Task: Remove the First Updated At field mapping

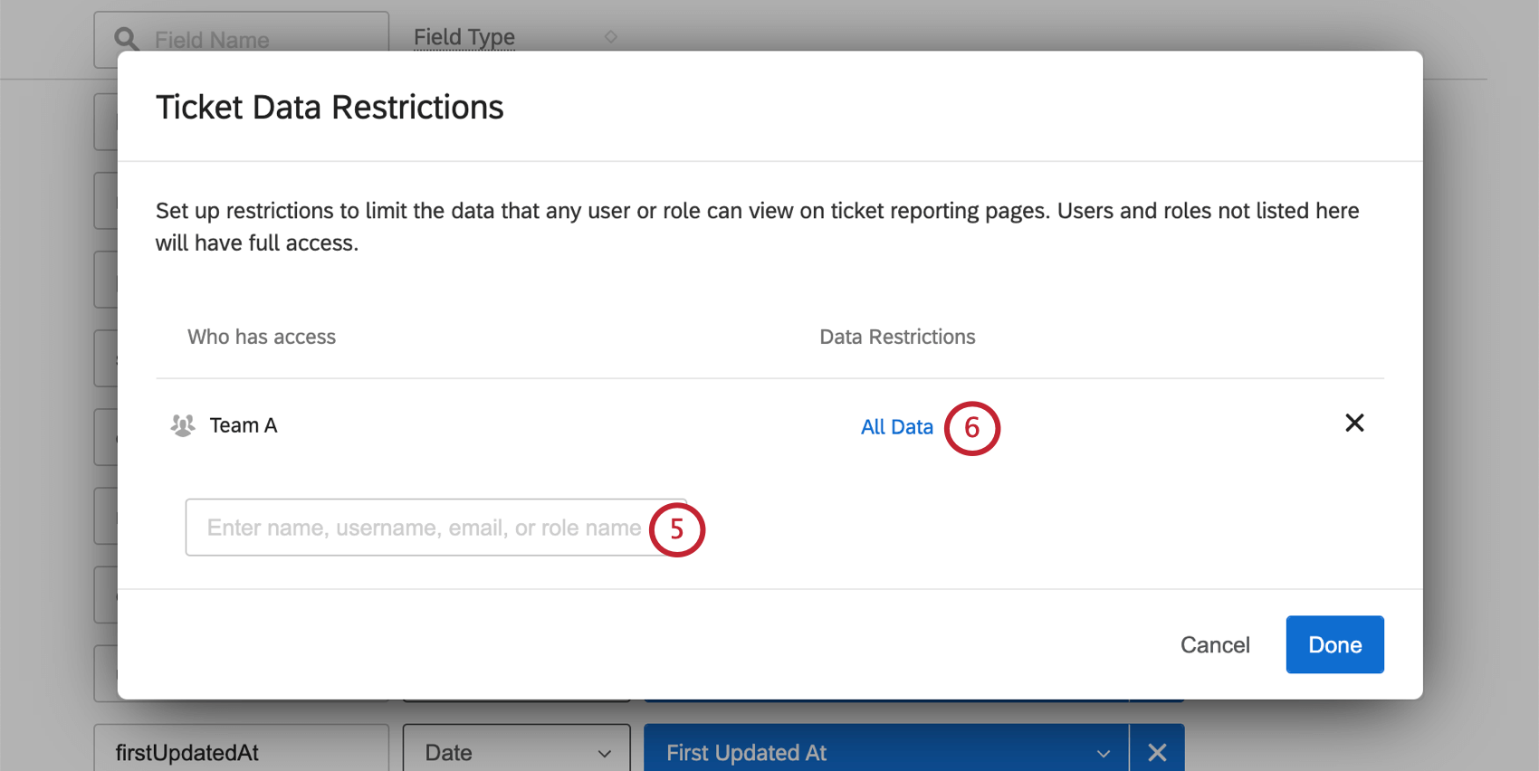Action: pyautogui.click(x=1157, y=752)
